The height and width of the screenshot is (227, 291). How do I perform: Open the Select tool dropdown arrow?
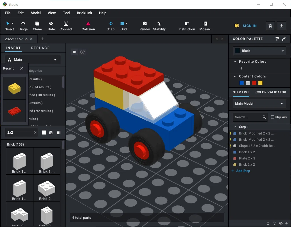coord(12,23)
